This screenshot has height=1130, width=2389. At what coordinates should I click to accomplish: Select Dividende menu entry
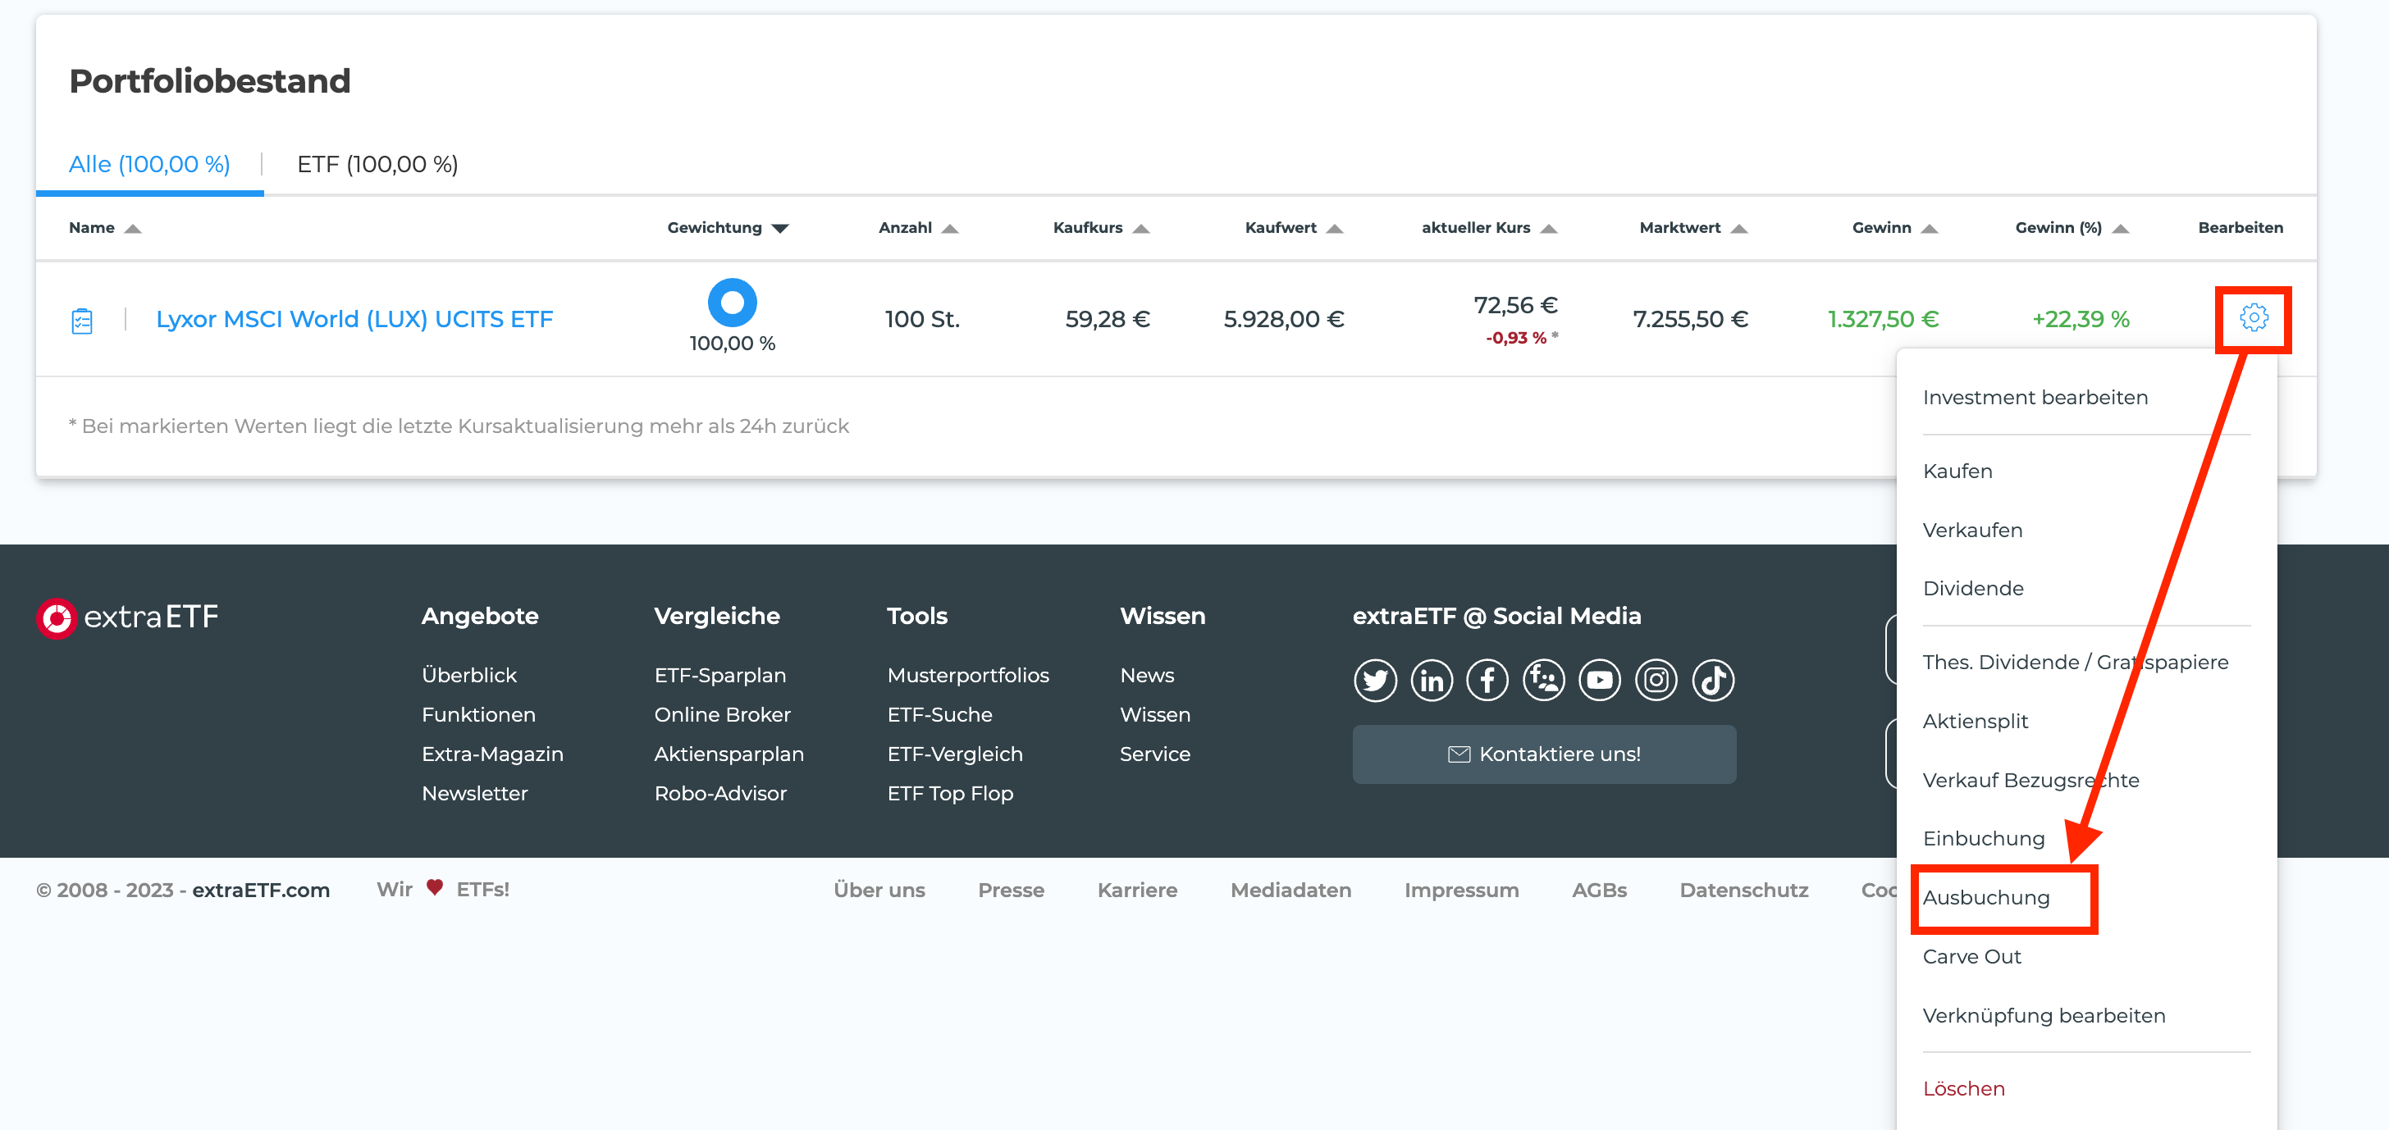(1972, 589)
